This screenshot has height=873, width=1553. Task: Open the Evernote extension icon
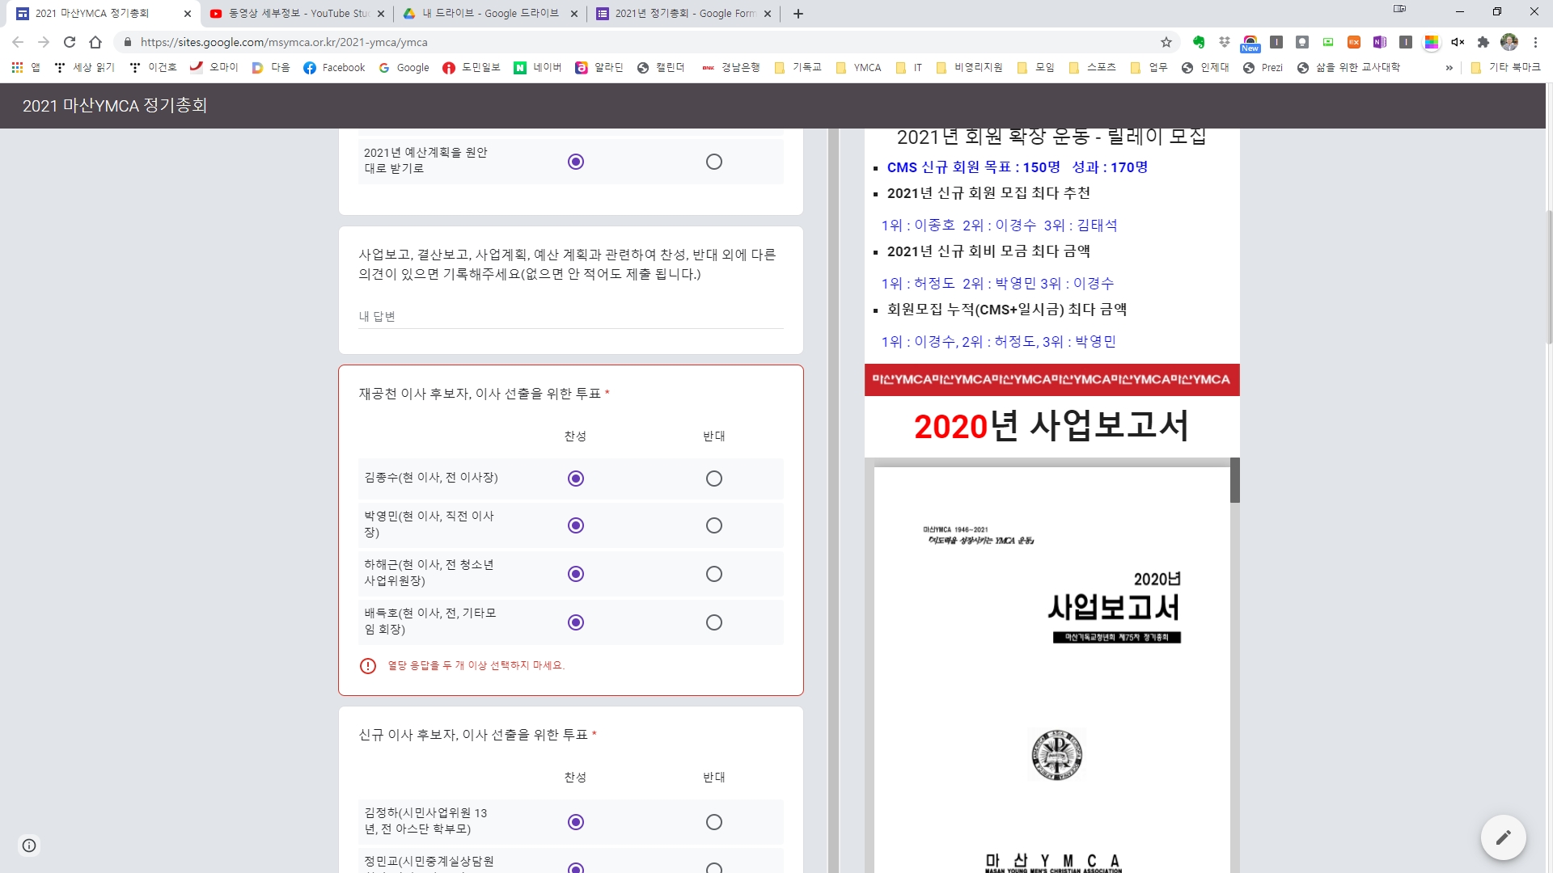[1199, 42]
